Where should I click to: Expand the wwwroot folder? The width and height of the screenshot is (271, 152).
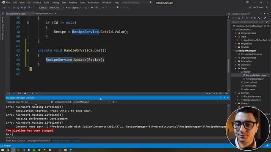coord(235,65)
